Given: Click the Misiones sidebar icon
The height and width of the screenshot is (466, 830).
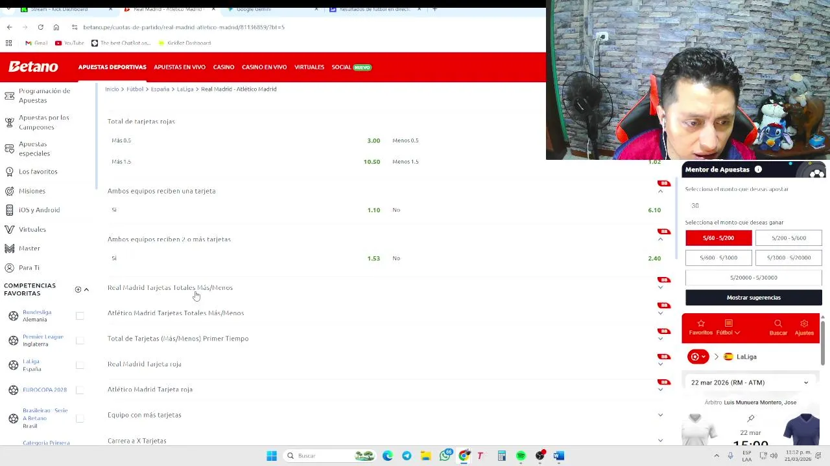Looking at the screenshot, I should [9, 191].
